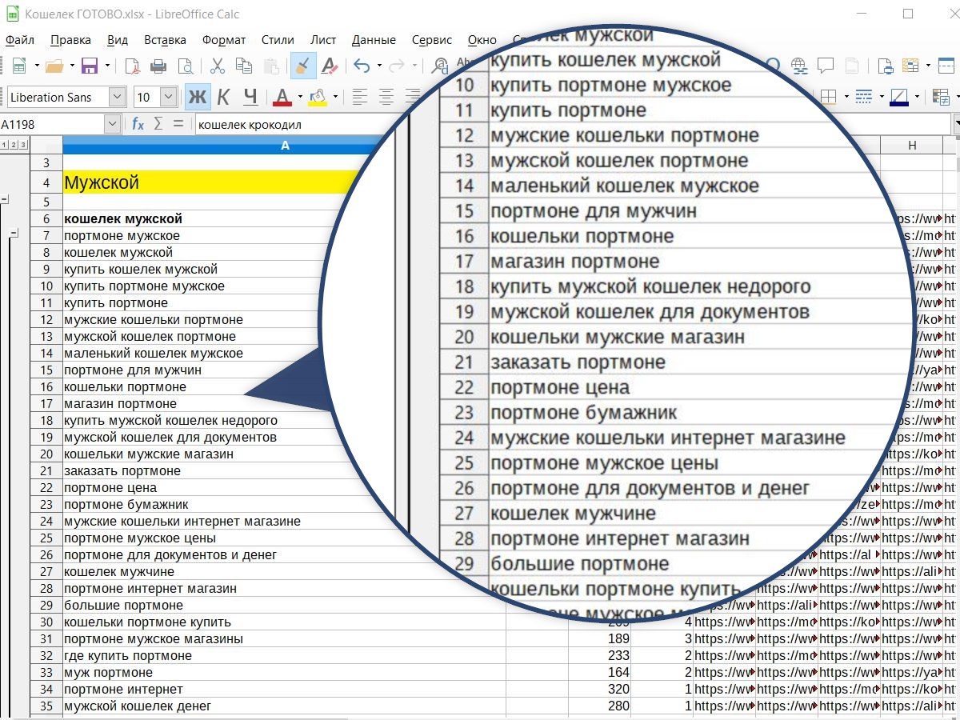Click the Formula equals sign icon
Image resolution: width=960 pixels, height=720 pixels.
tap(178, 124)
